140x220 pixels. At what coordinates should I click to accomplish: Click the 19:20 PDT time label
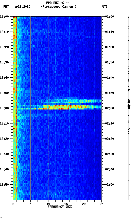click(x=4, y=139)
